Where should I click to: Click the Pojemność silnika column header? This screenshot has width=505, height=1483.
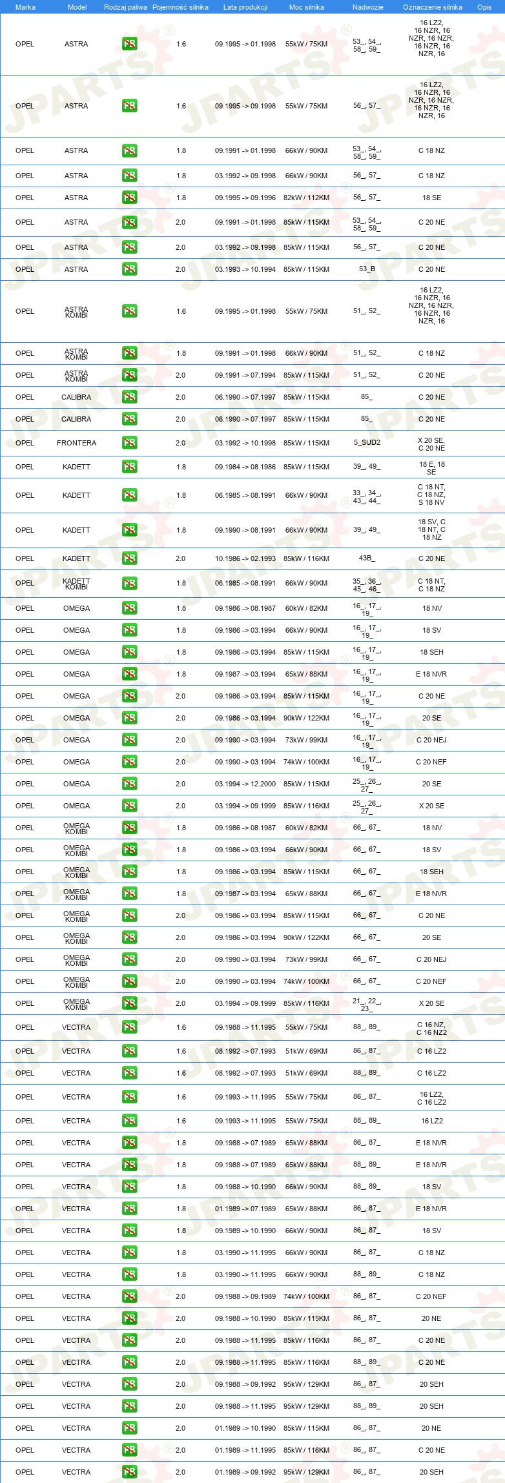[180, 7]
